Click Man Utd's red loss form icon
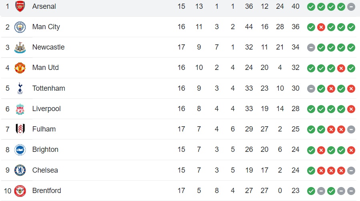Image resolution: width=360 pixels, height=201 pixels. tap(341, 68)
